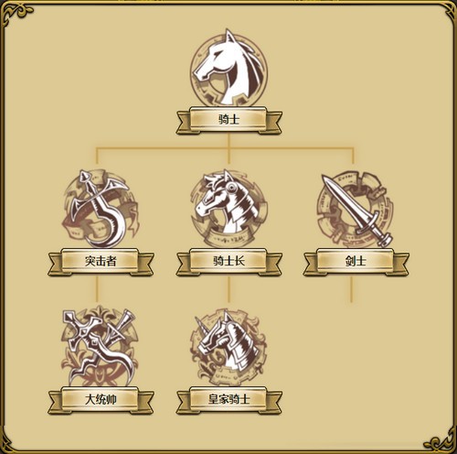Click the connector between 骑士长 and 皇家骑士
The image size is (457, 454).
[228, 289]
